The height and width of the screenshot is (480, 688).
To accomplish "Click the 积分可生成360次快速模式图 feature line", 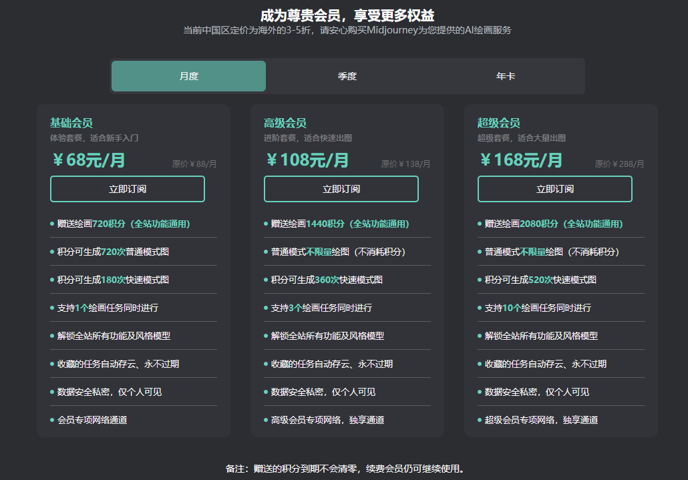I will [327, 280].
